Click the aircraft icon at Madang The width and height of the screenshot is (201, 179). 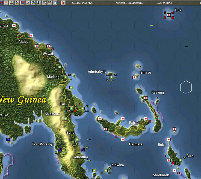coord(69,75)
